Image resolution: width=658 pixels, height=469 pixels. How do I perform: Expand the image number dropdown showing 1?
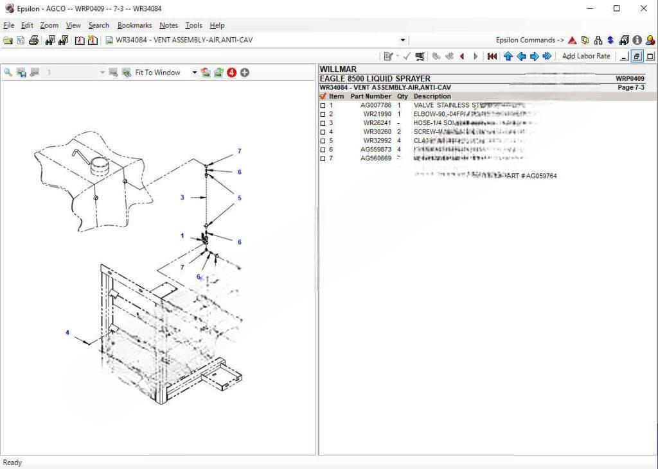pos(102,72)
